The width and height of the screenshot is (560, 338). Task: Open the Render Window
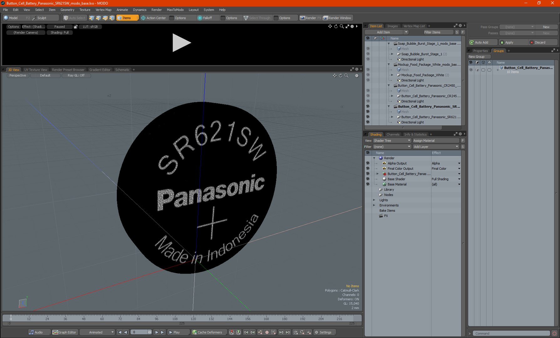point(337,18)
